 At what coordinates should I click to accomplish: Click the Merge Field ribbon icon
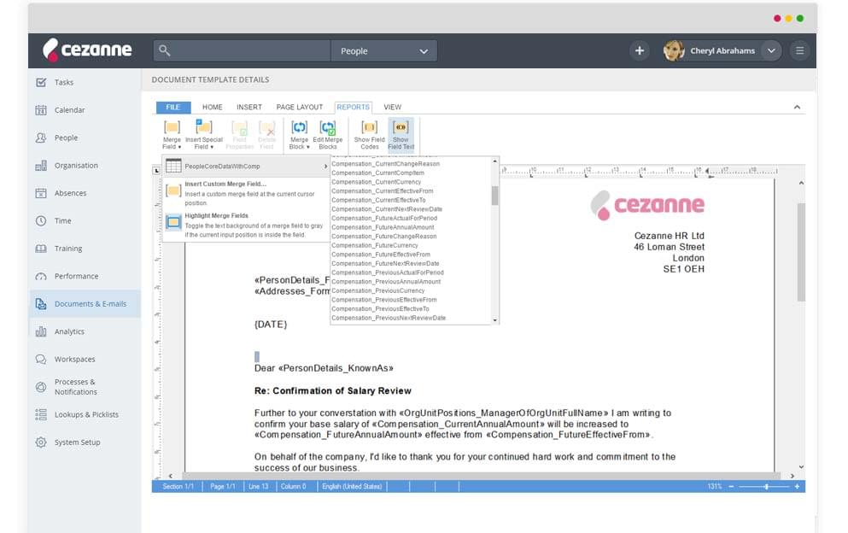pyautogui.click(x=172, y=135)
